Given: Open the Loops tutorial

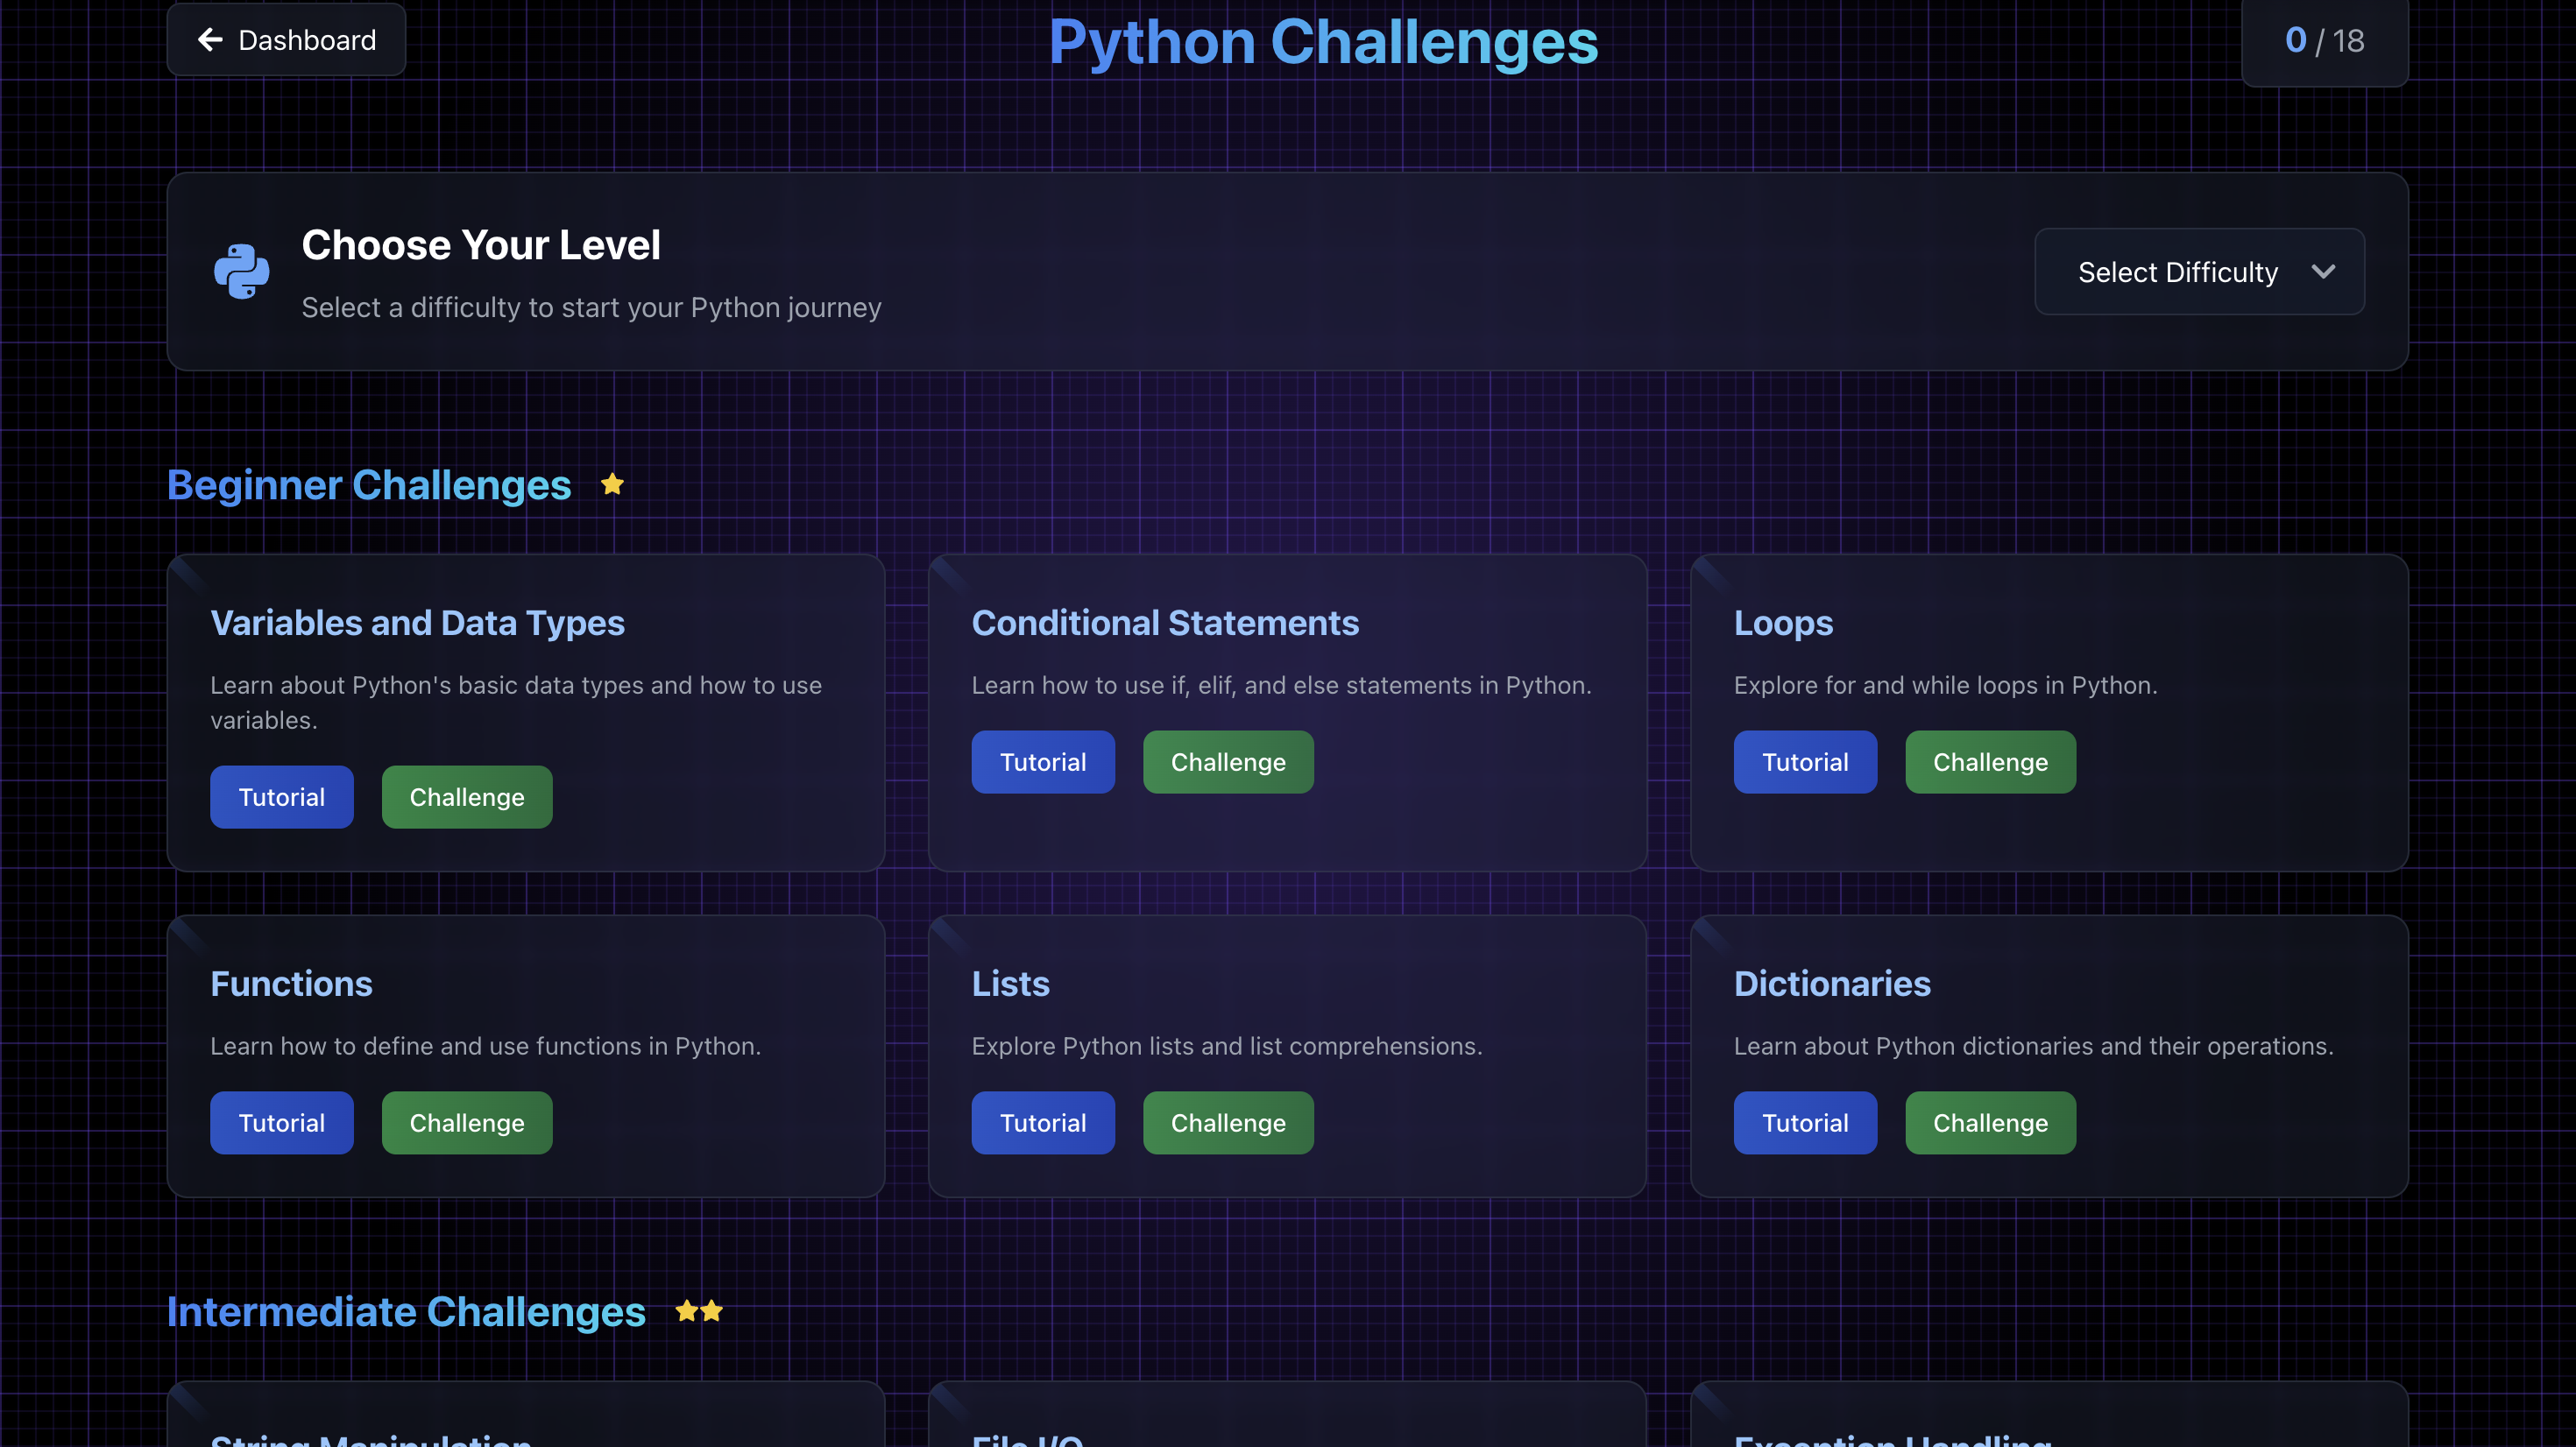Looking at the screenshot, I should coord(1804,762).
